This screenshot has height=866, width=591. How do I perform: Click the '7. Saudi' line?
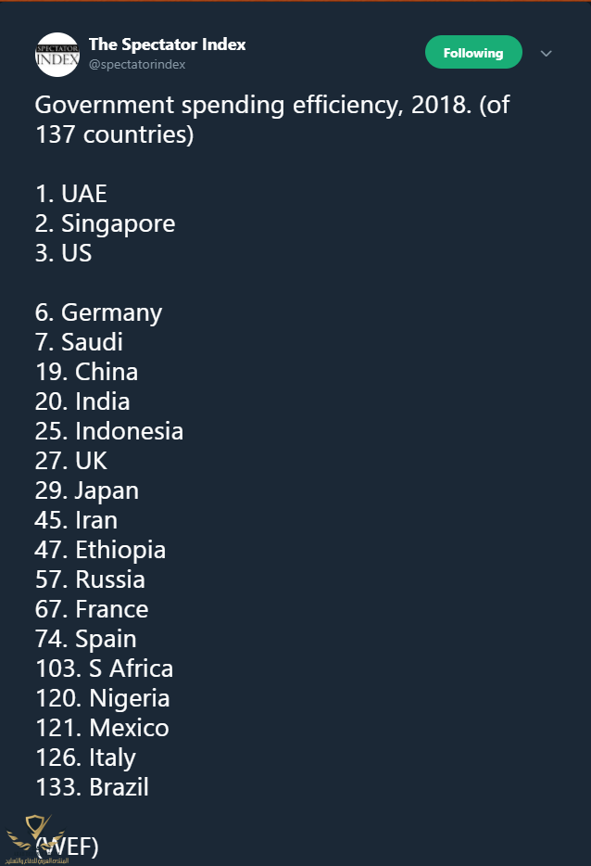click(x=79, y=342)
